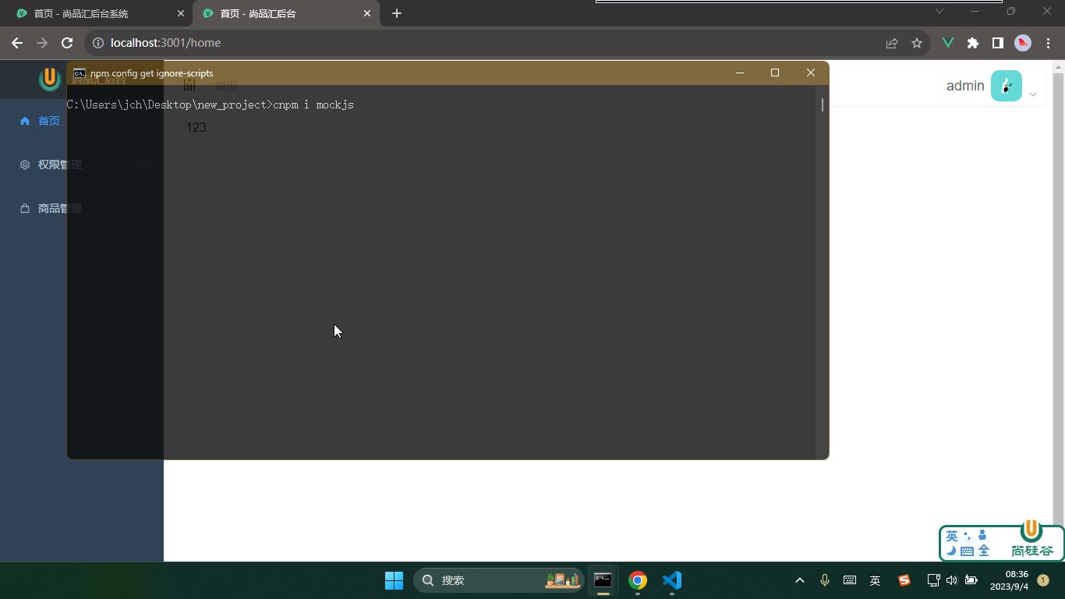The image size is (1065, 599).
Task: Click the microphone tray icon
Action: click(825, 580)
